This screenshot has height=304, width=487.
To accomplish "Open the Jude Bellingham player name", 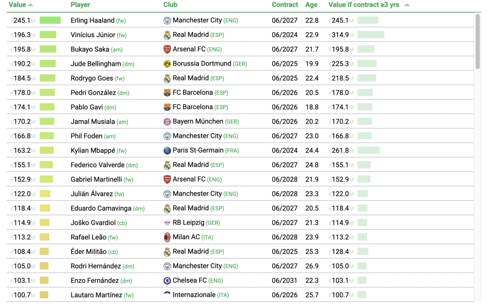I will coord(96,64).
